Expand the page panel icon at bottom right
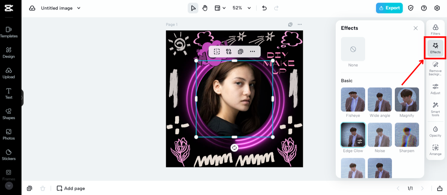This screenshot has height=195, width=447. tap(440, 188)
